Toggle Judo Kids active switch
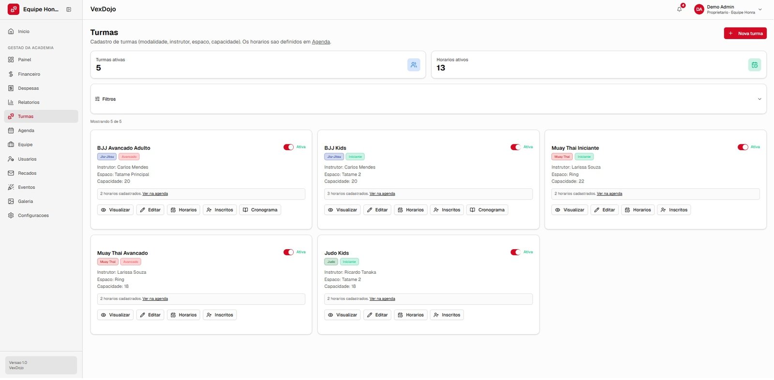This screenshot has height=380, width=774. [x=515, y=252]
